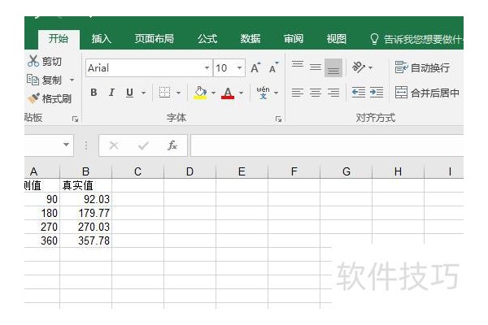The height and width of the screenshot is (325, 488).
Task: Click the fx insert function icon
Action: pyautogui.click(x=172, y=145)
